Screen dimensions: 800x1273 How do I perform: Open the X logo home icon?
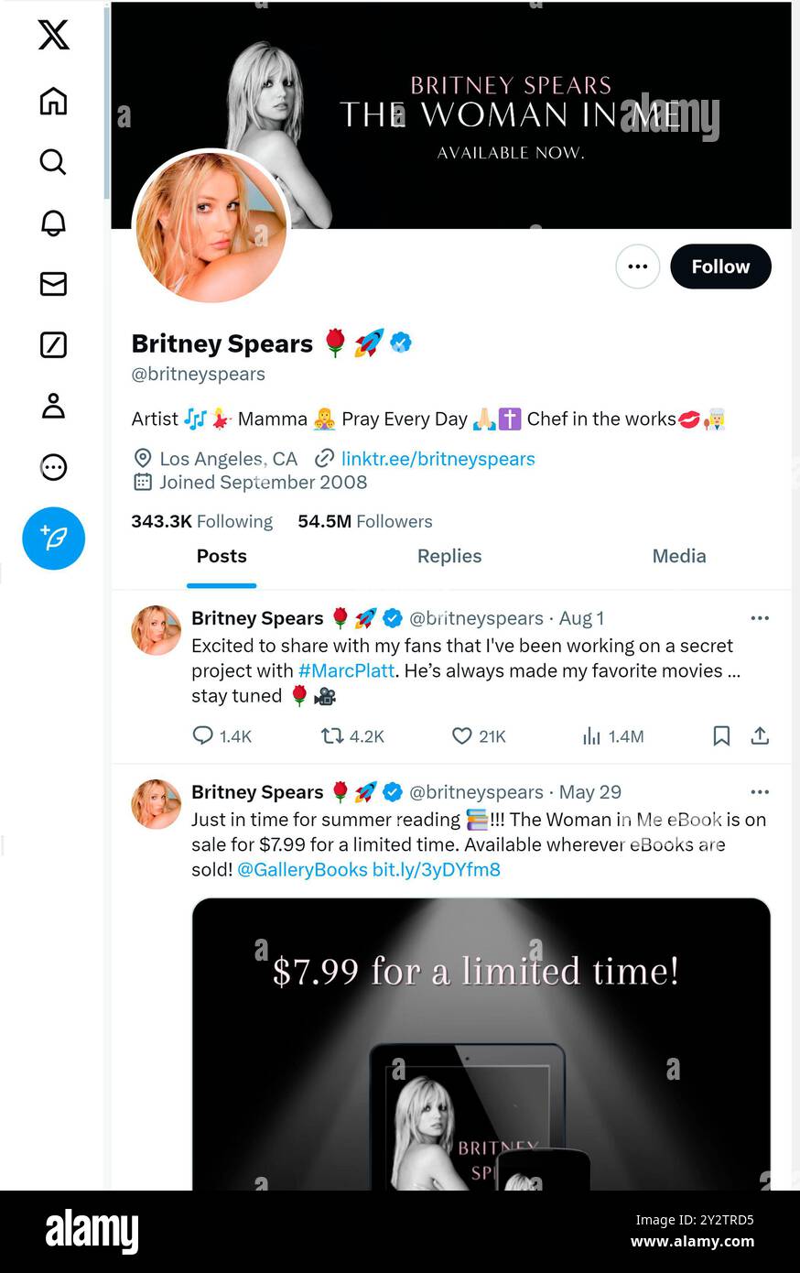pyautogui.click(x=53, y=35)
